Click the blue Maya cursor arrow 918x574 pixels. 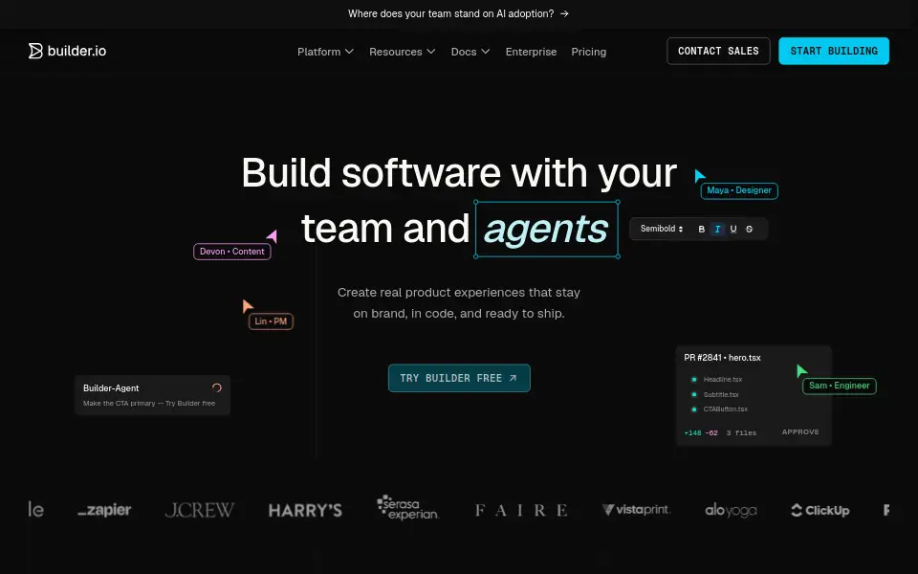(x=700, y=176)
